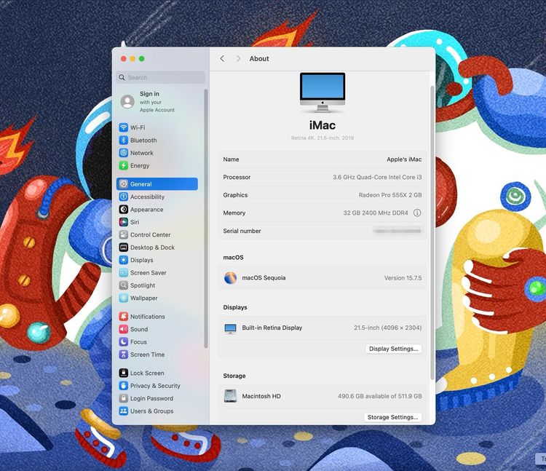Select the Memory value "32 GB 2400 MHz DDR4"

click(x=376, y=213)
